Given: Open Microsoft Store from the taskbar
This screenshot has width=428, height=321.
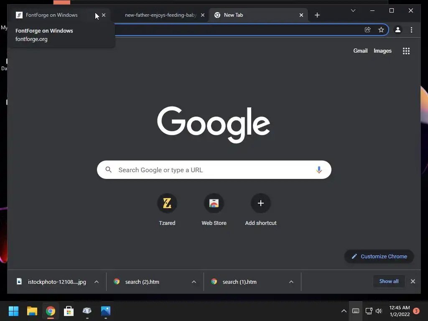Looking at the screenshot, I should click(x=69, y=311).
